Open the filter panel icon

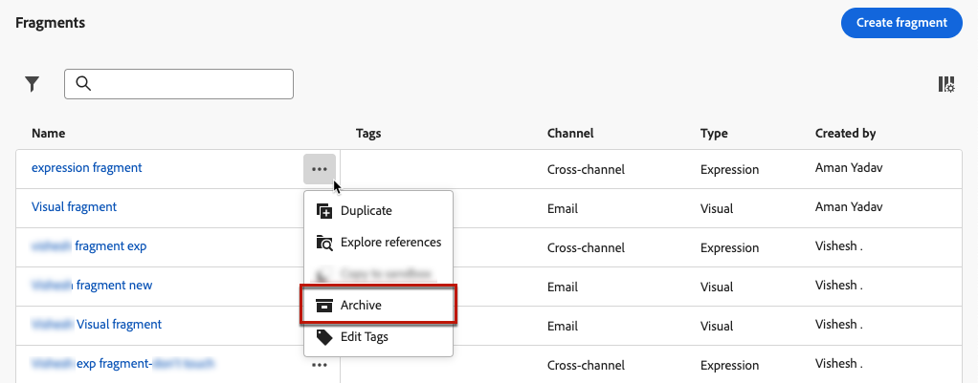point(33,84)
